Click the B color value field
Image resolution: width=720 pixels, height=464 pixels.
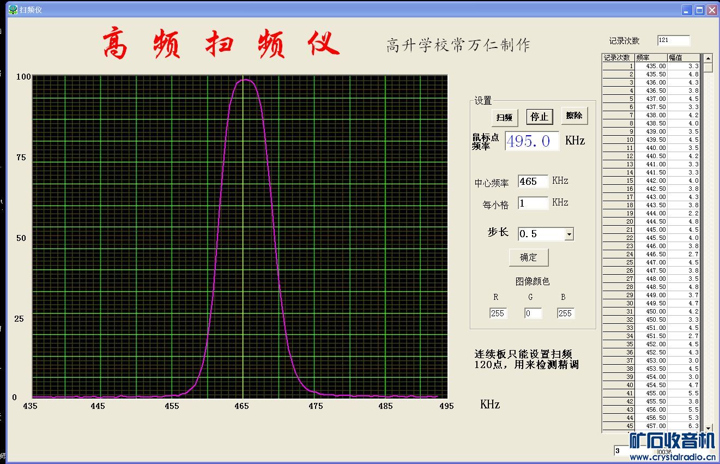(x=565, y=314)
